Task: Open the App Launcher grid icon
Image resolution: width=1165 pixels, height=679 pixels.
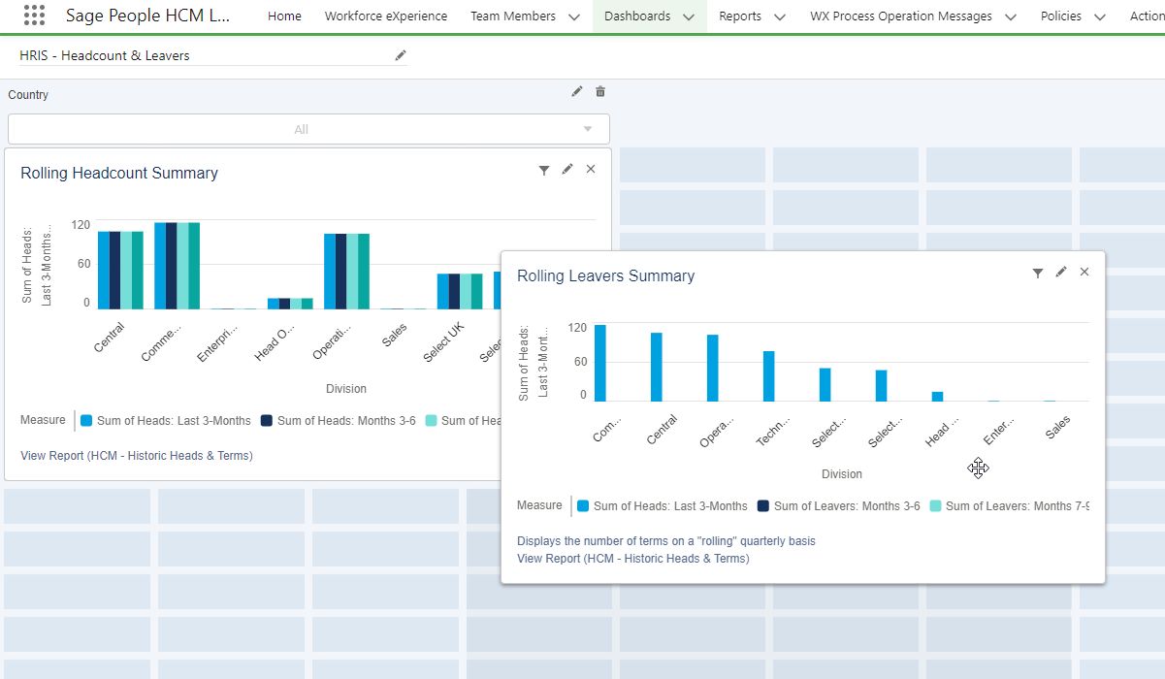Action: click(34, 16)
